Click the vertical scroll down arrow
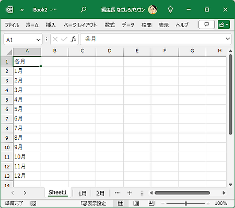 coord(230,185)
